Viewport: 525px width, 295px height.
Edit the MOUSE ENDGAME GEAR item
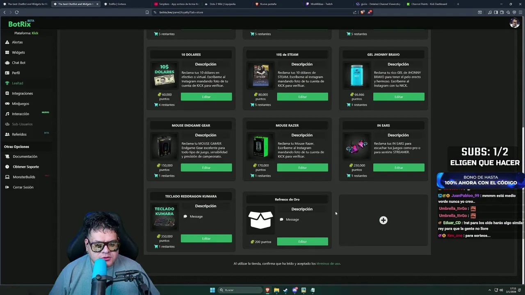[206, 168]
